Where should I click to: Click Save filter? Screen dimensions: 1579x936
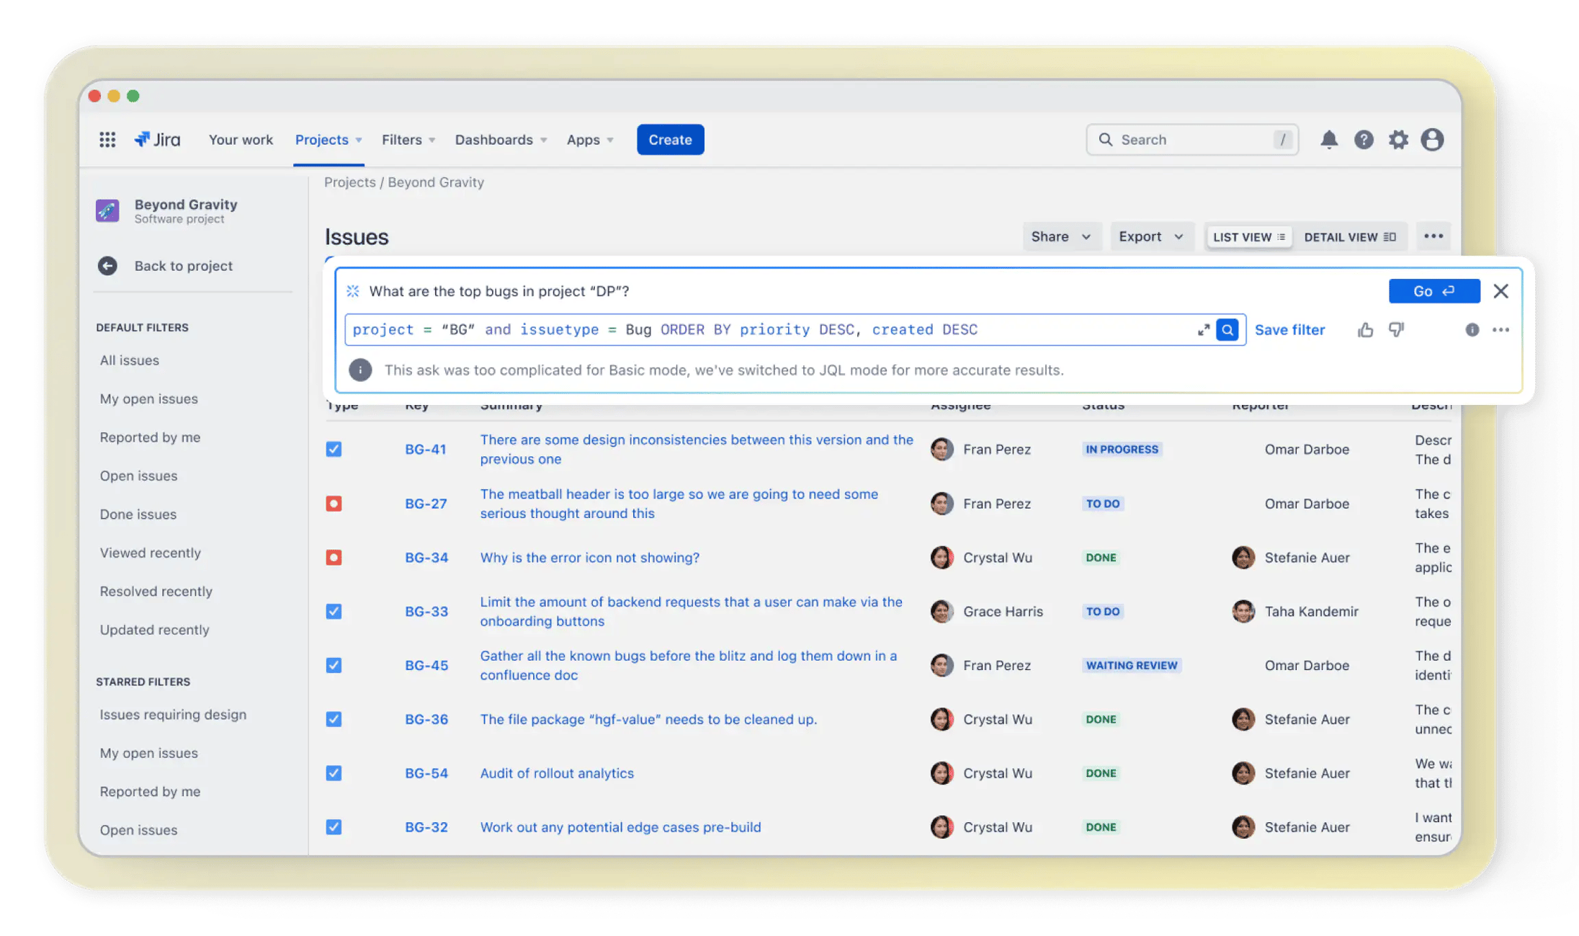[x=1289, y=330]
